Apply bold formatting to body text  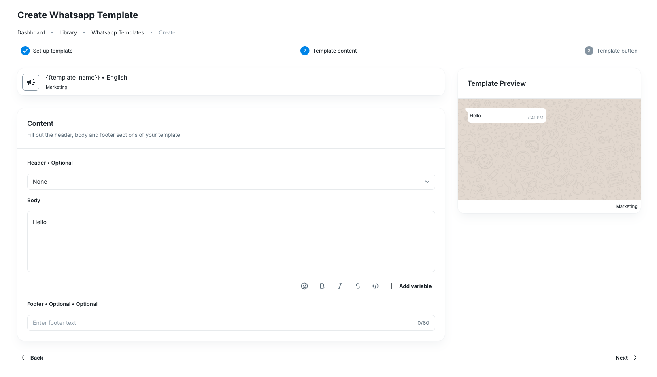322,286
